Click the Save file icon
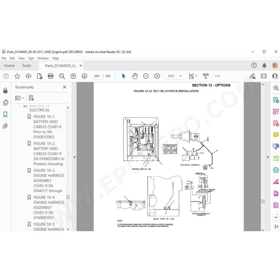The height and width of the screenshot is (280, 280). click(6, 76)
